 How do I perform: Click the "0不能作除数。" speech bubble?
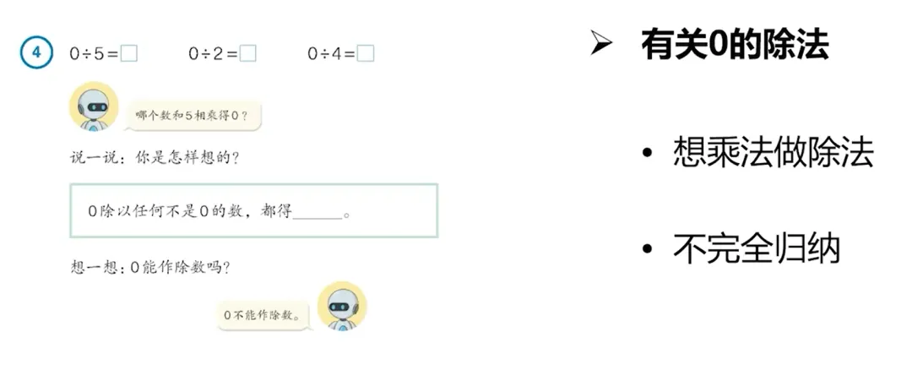263,314
